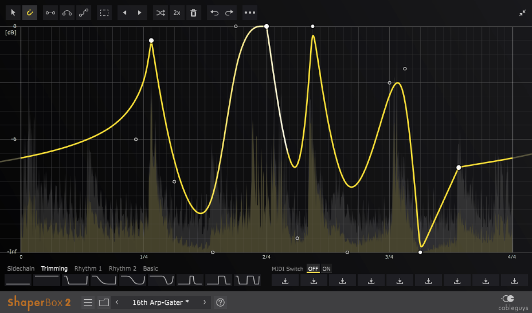Open the Sidechain preset tab

(x=21, y=268)
